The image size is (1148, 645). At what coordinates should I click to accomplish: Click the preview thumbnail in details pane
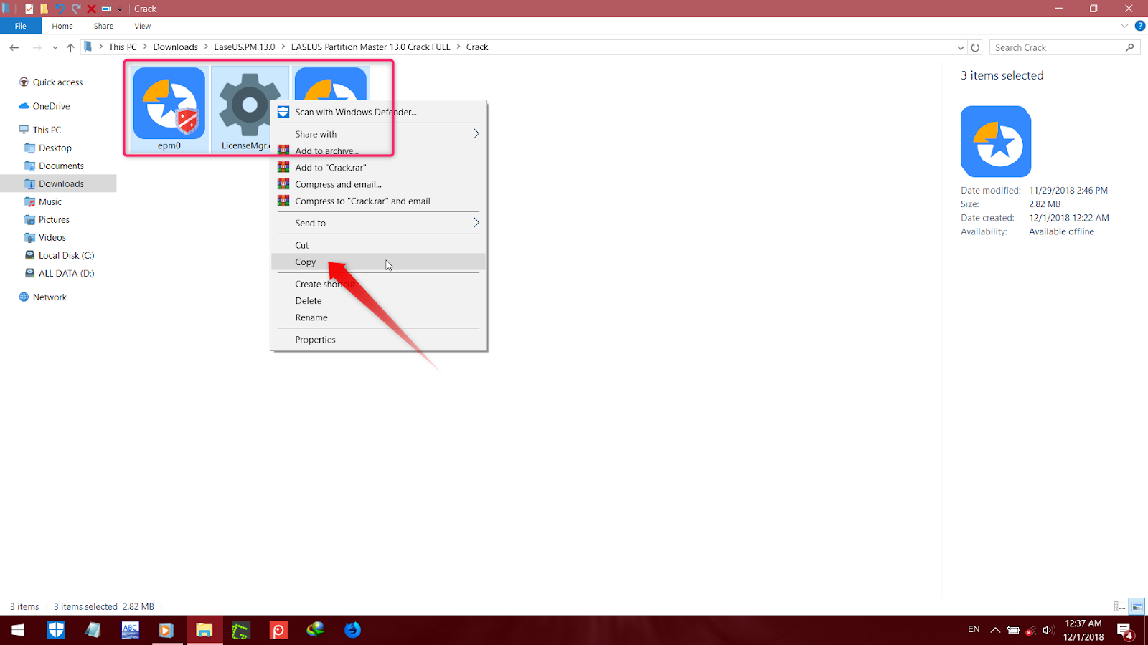(996, 141)
